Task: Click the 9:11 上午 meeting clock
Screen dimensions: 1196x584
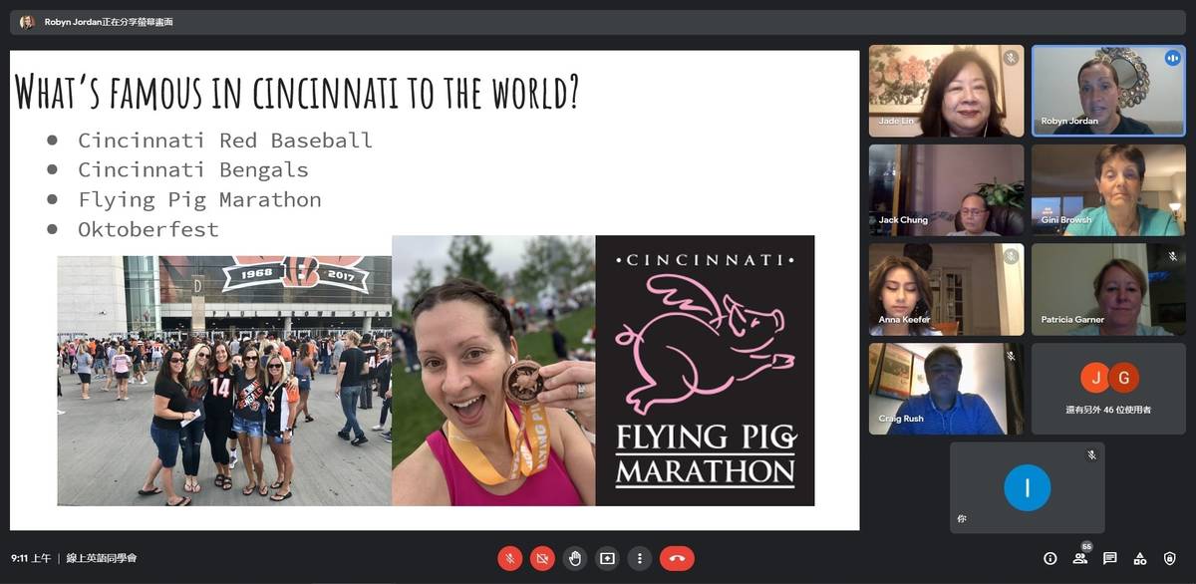Action: coord(31,558)
